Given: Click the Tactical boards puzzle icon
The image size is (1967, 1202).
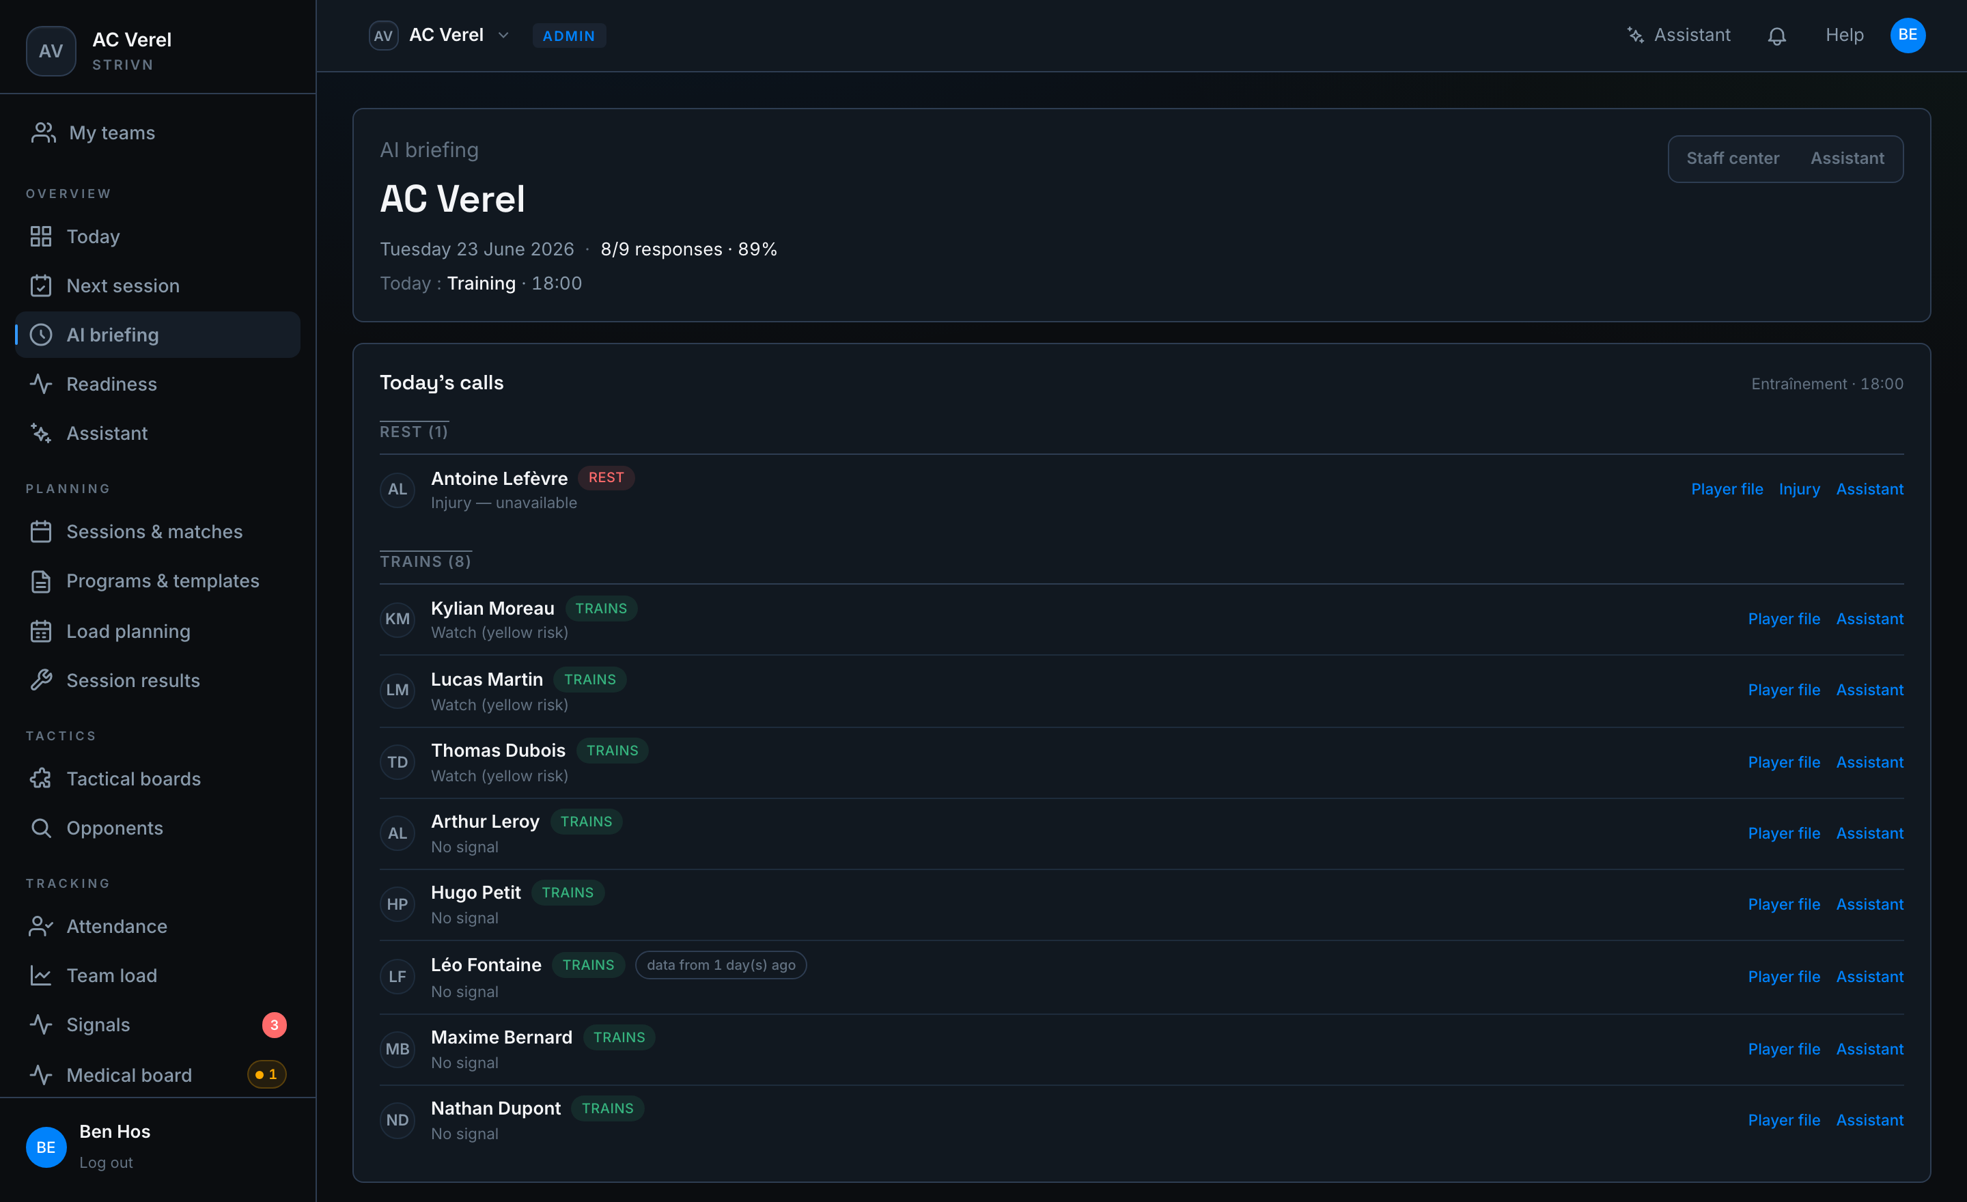Looking at the screenshot, I should tap(41, 779).
